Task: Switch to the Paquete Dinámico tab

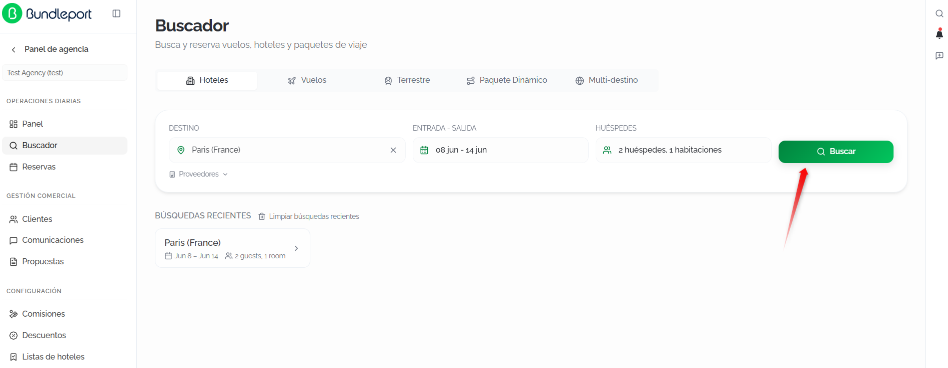Action: point(507,80)
